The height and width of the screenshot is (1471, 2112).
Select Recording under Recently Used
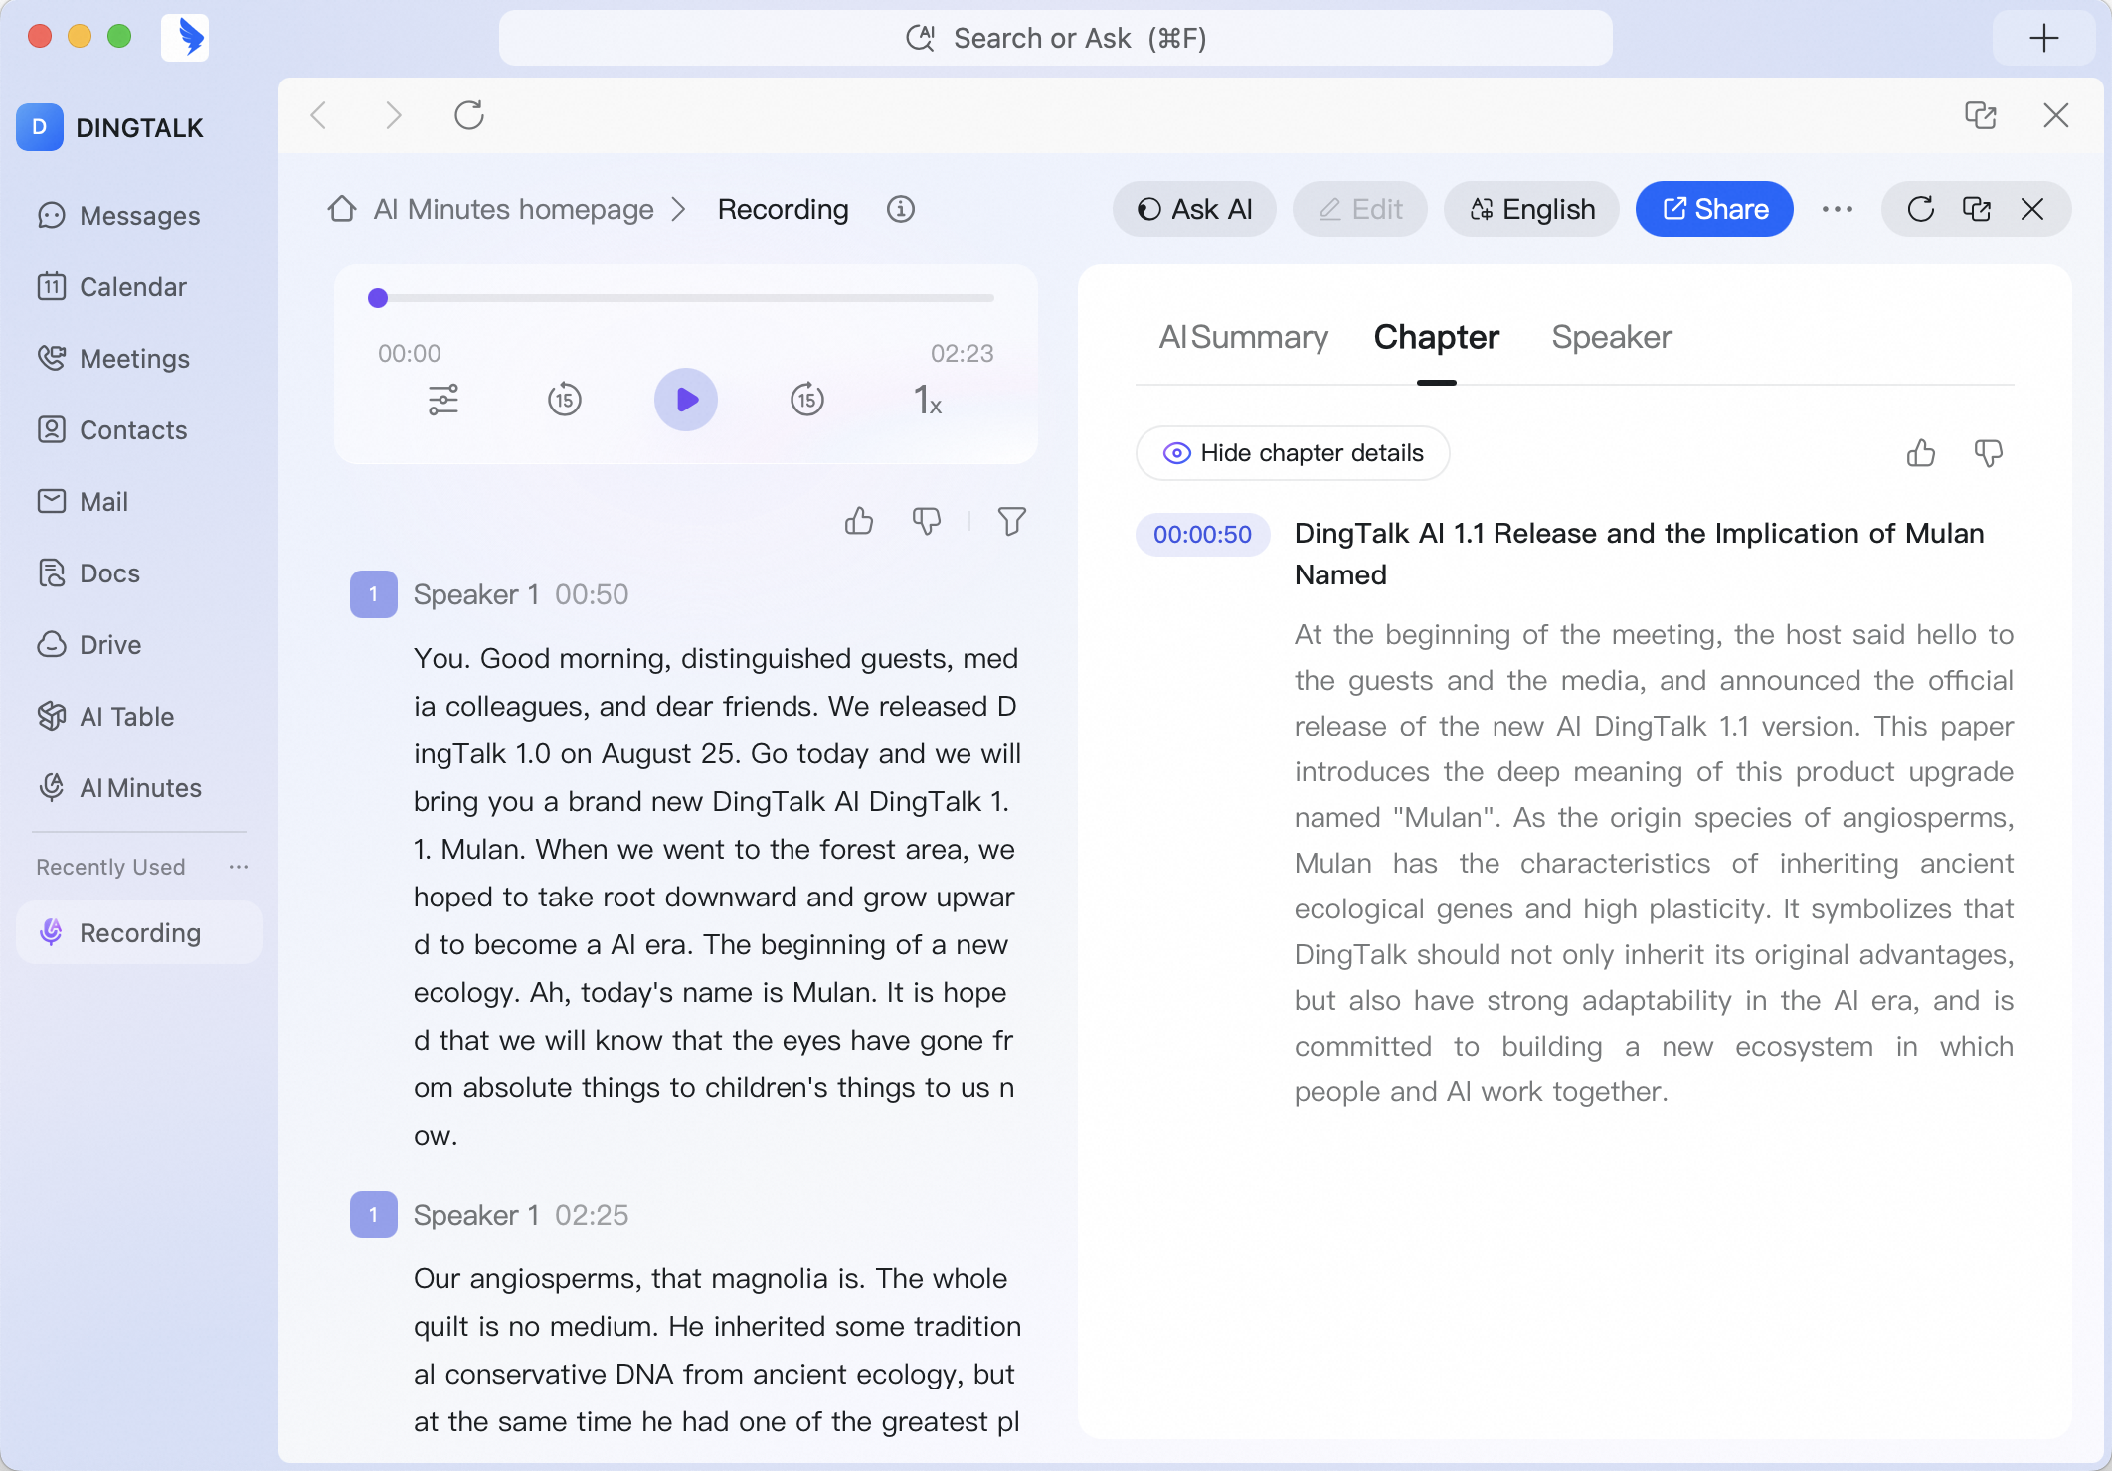pos(139,932)
